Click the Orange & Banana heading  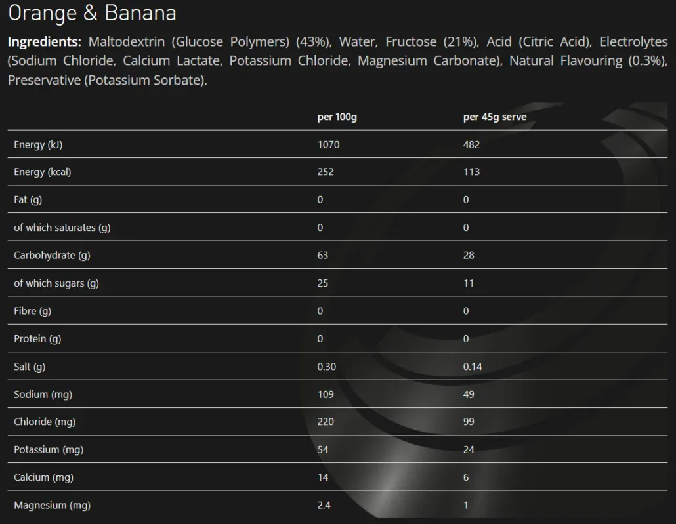pos(92,13)
